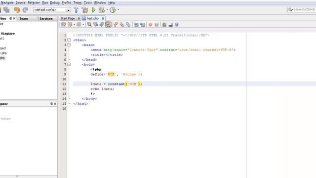Click the last cylinder icon in editor toolbar
This screenshot has width=316, height=178.
(x=177, y=25)
